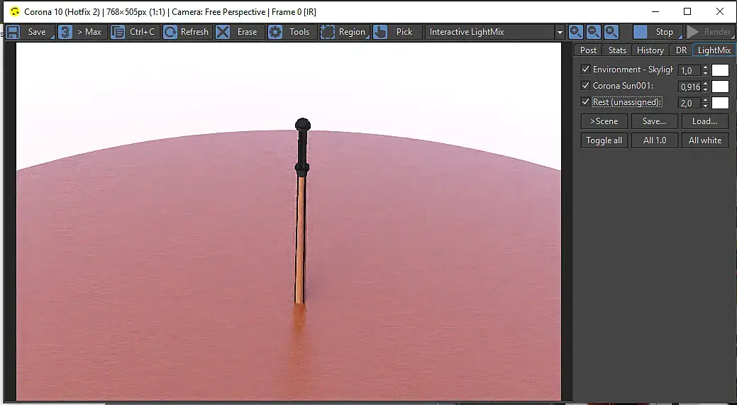Increase the Corona Sun001 intensity spinner

coord(705,84)
